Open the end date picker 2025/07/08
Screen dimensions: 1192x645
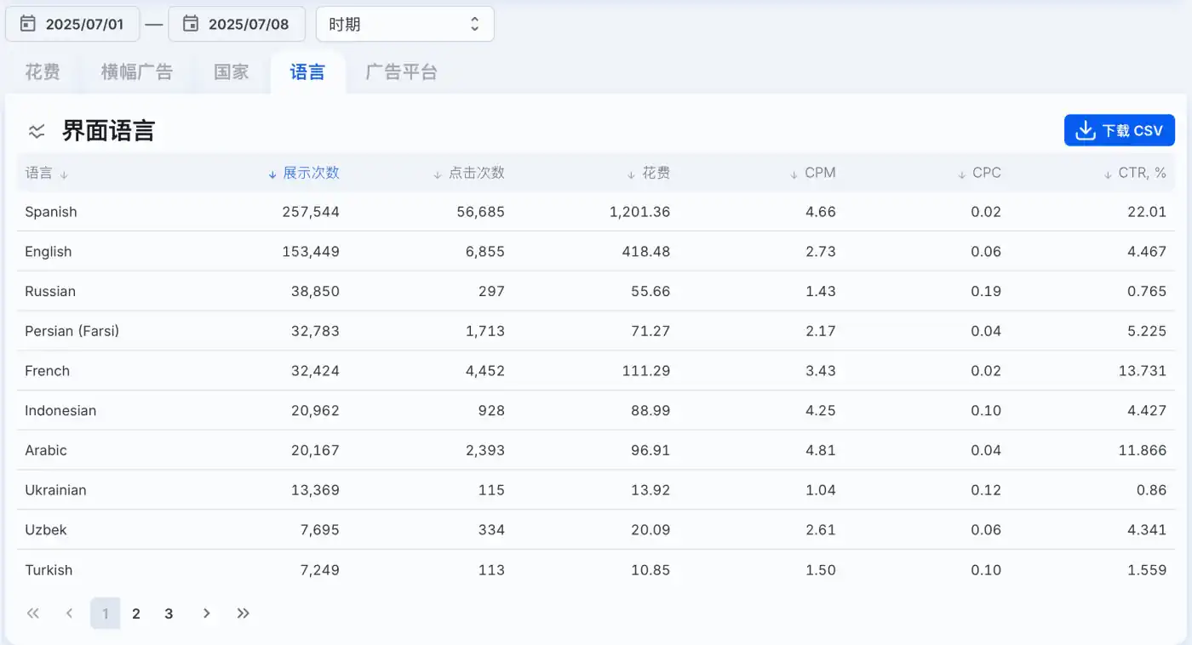click(x=237, y=24)
